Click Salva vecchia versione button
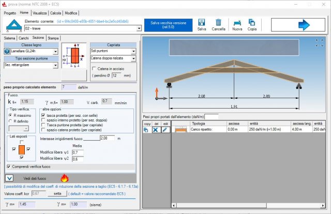331x214 pixels. pos(168,25)
